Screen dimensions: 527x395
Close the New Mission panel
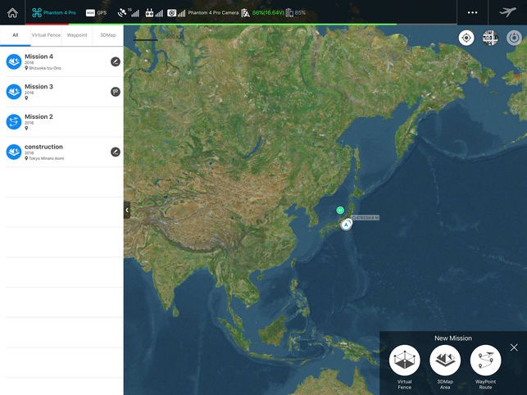(x=514, y=347)
